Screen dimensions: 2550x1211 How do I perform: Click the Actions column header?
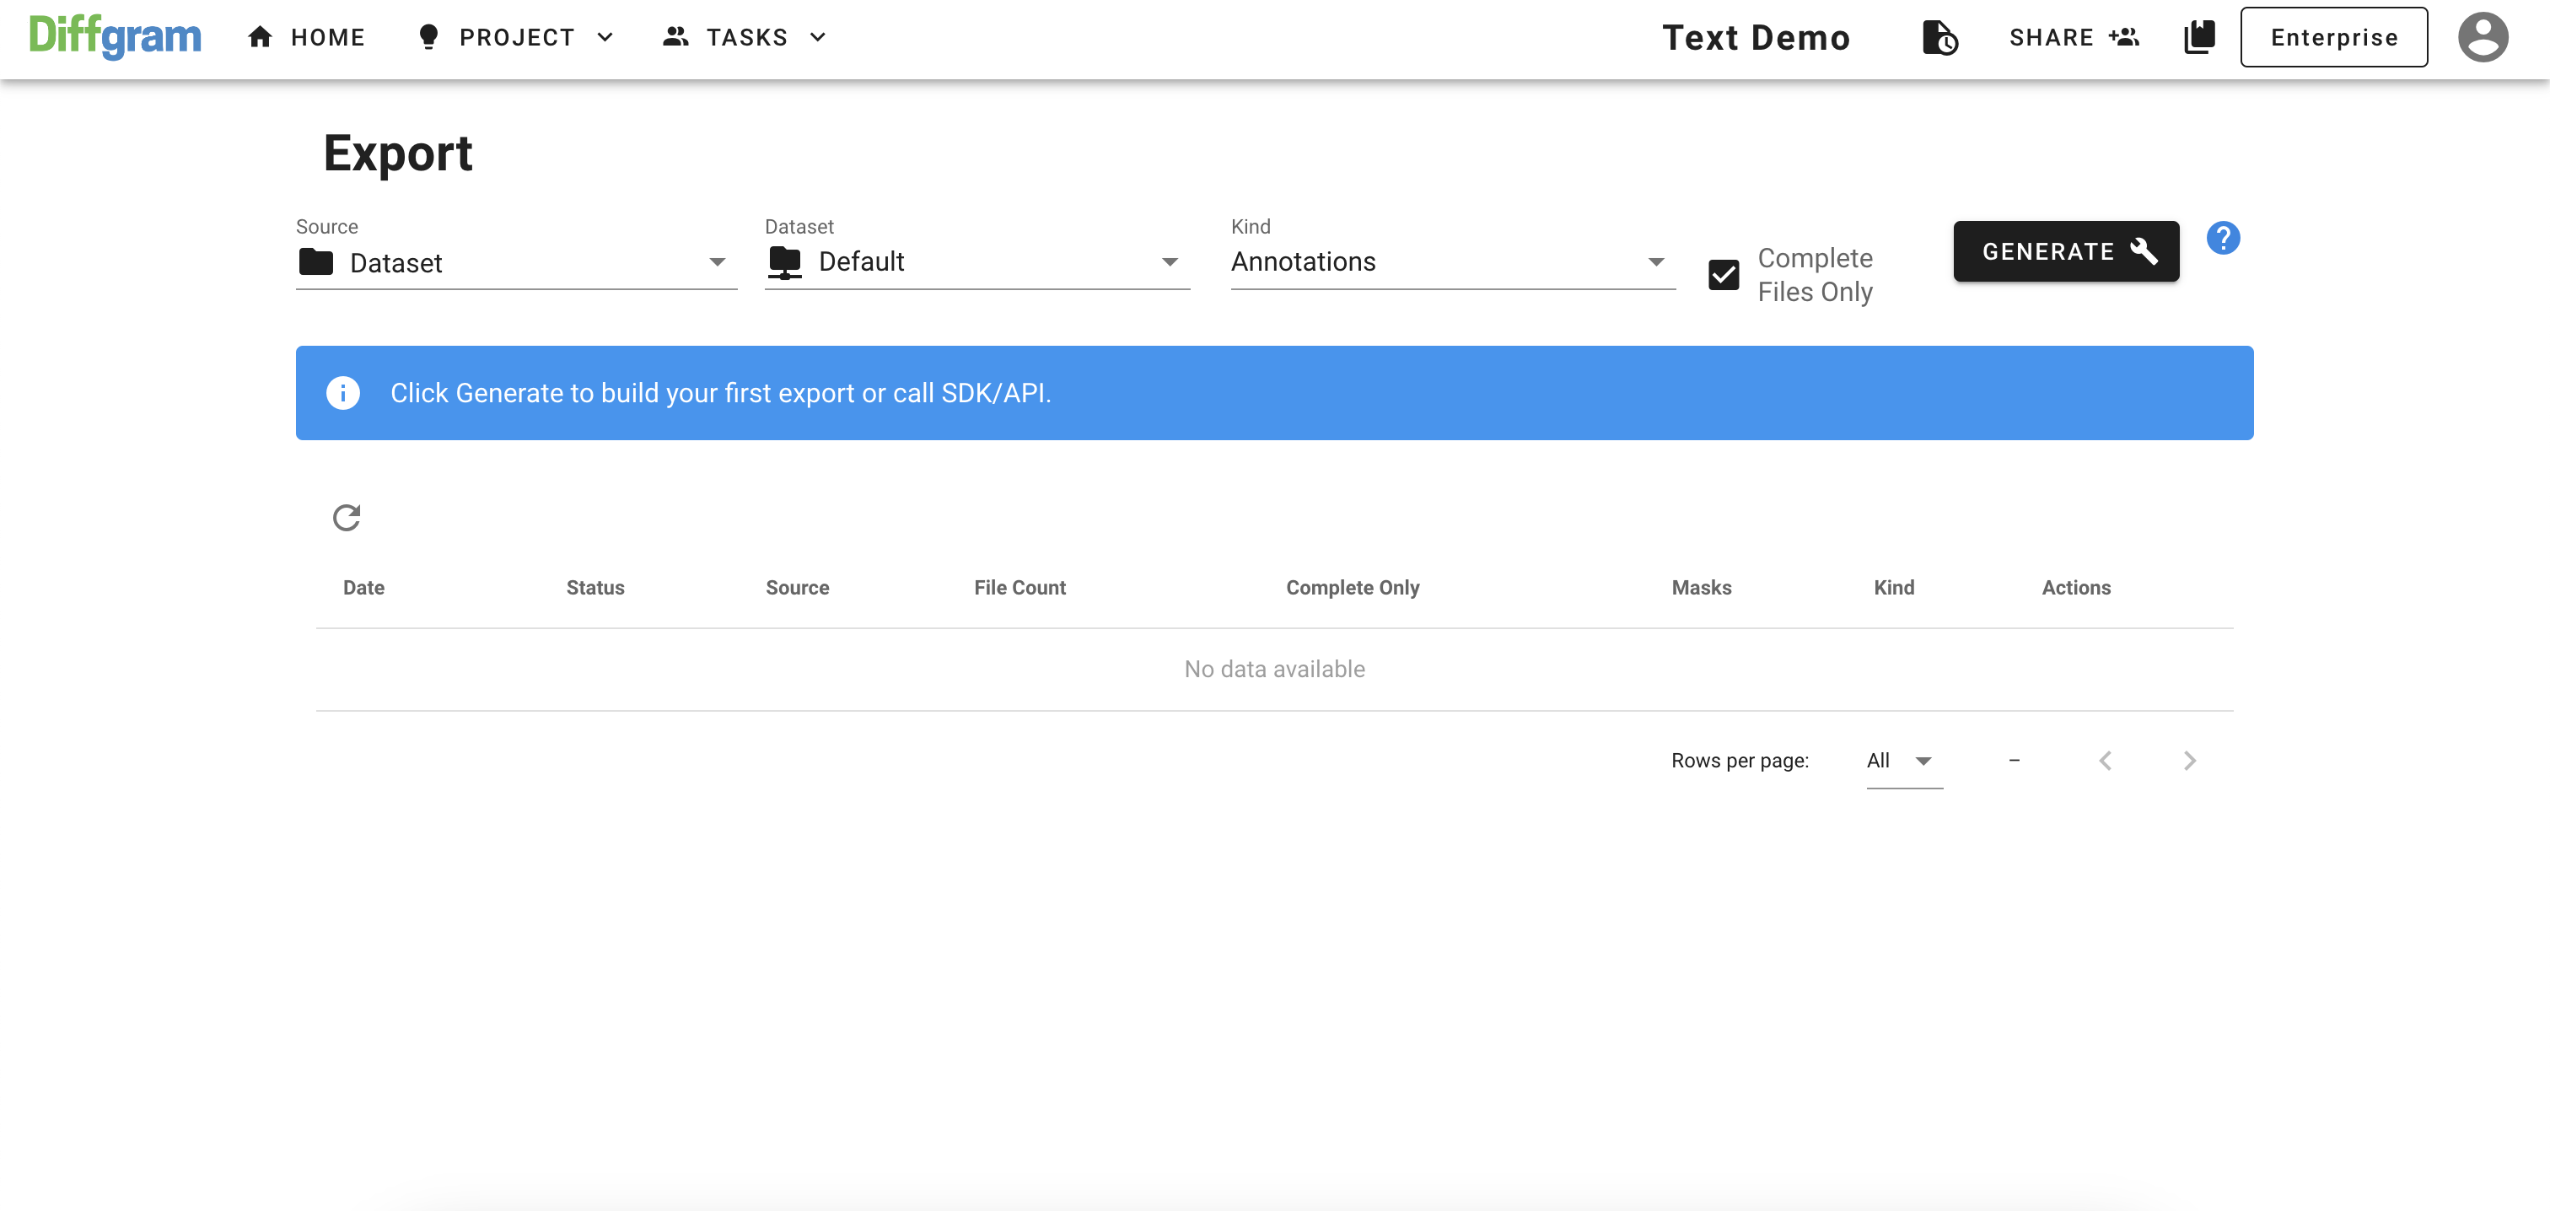click(x=2076, y=588)
